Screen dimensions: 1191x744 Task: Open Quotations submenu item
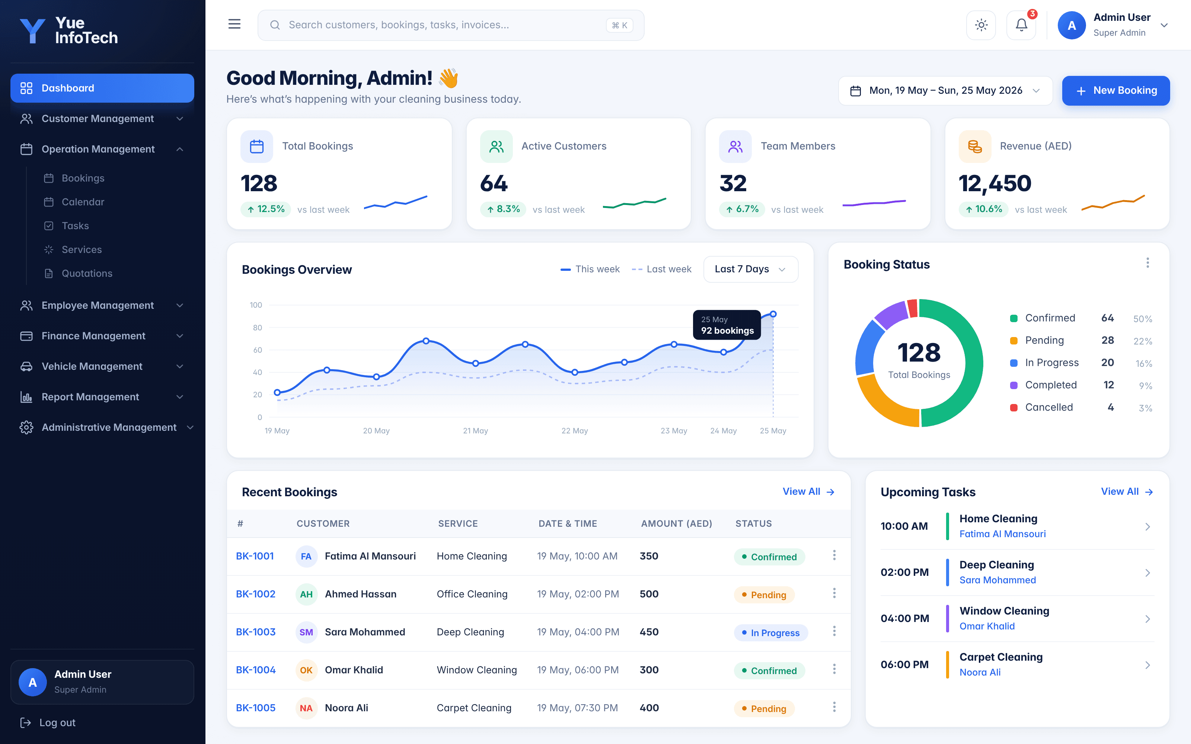(x=87, y=273)
